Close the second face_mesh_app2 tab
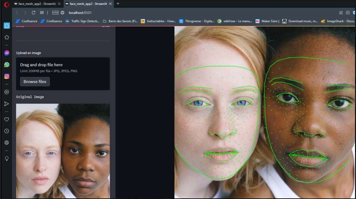The image size is (356, 199). point(110,4)
